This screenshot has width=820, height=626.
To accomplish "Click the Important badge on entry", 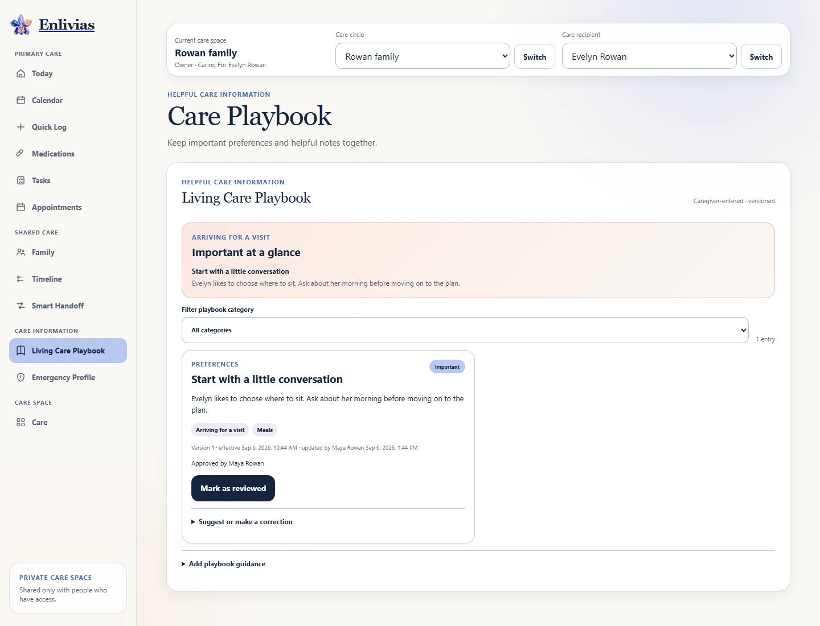I will pyautogui.click(x=447, y=367).
